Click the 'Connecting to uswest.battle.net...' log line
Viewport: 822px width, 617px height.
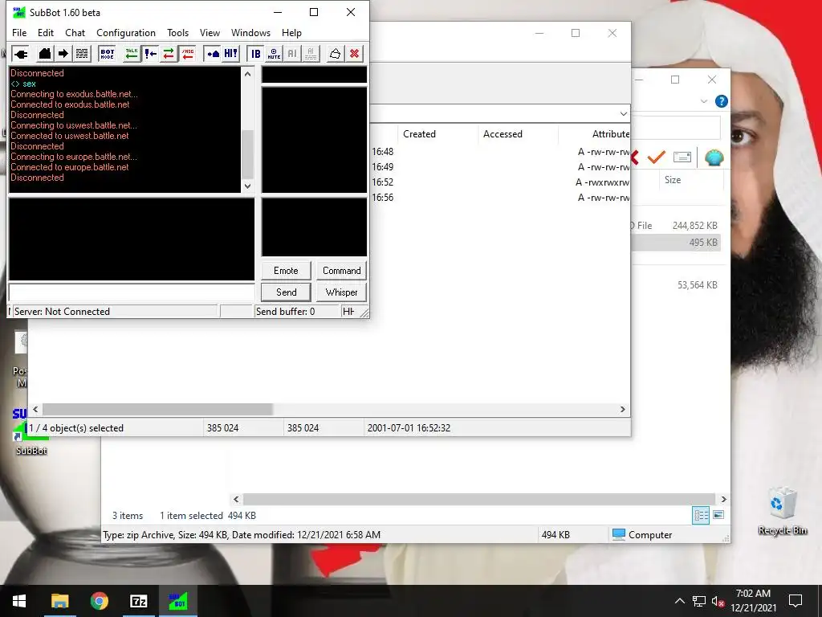[x=74, y=125]
